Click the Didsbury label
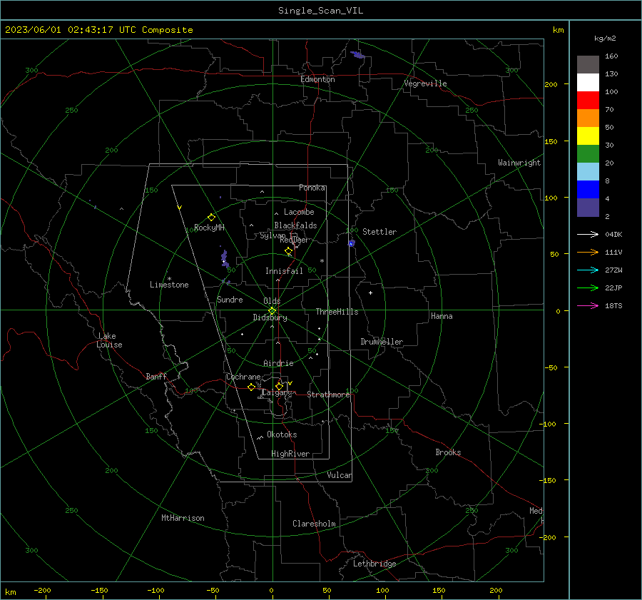The image size is (642, 600). click(x=270, y=317)
